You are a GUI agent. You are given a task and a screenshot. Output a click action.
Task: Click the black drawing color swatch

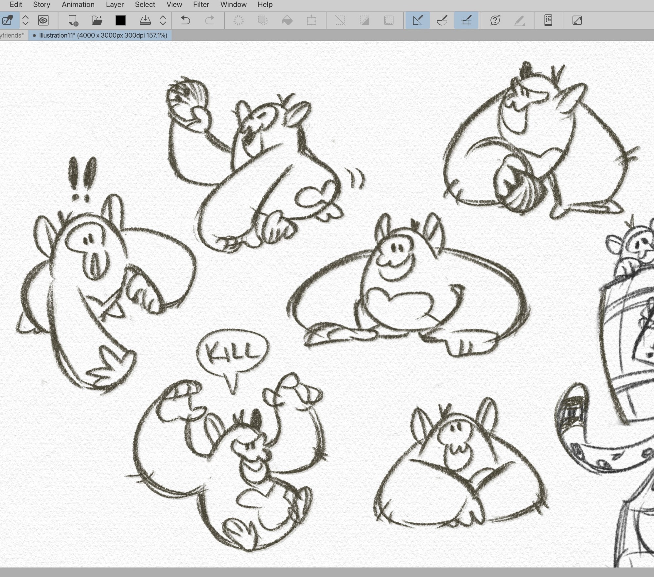click(121, 20)
